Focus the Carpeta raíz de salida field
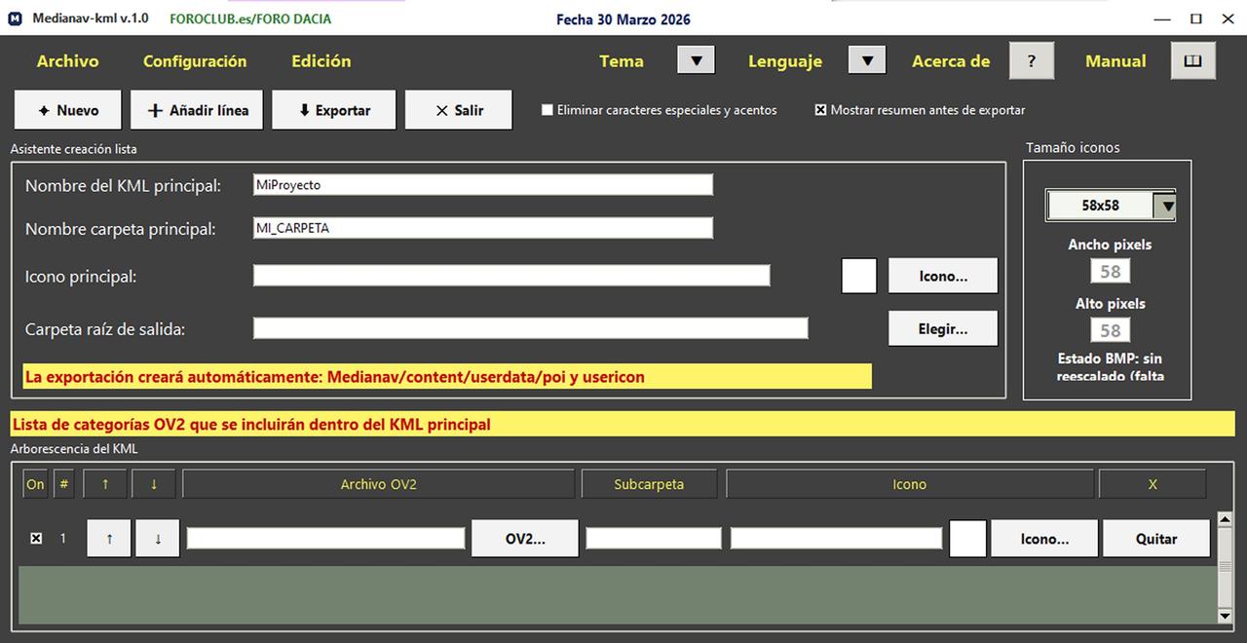 [x=531, y=328]
